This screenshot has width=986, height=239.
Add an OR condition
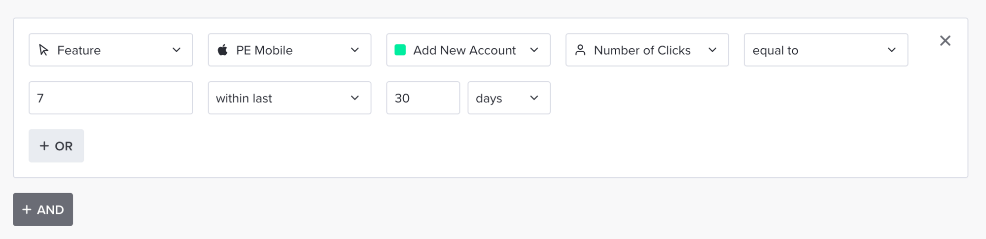point(56,146)
